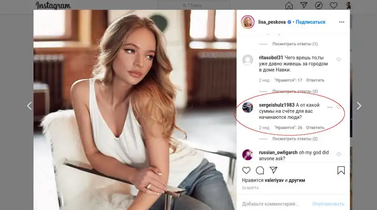This screenshot has height=210, width=377.
Task: Expand the 2 replies under ritasobol31's comment
Action: pos(295,91)
